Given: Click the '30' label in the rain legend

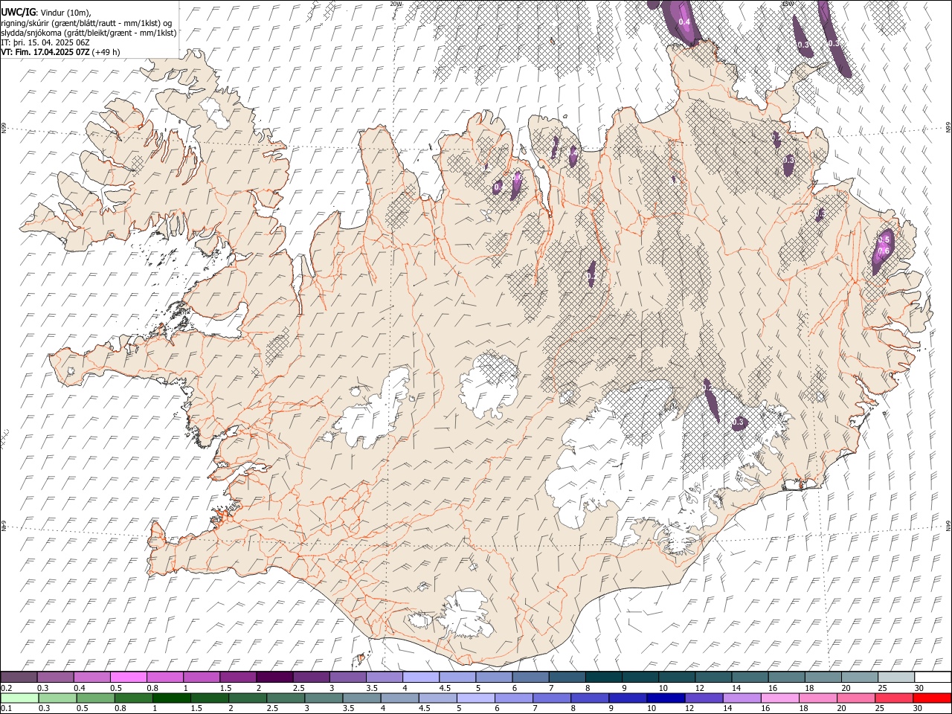Looking at the screenshot, I should point(919,708).
